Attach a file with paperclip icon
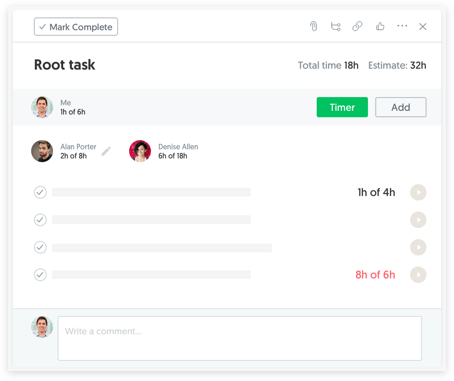The image size is (454, 381). pos(313,27)
